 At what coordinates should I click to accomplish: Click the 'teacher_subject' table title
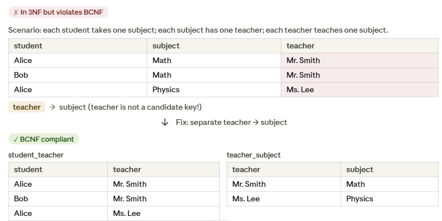(x=254, y=155)
